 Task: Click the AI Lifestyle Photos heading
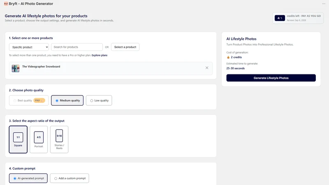(241, 39)
